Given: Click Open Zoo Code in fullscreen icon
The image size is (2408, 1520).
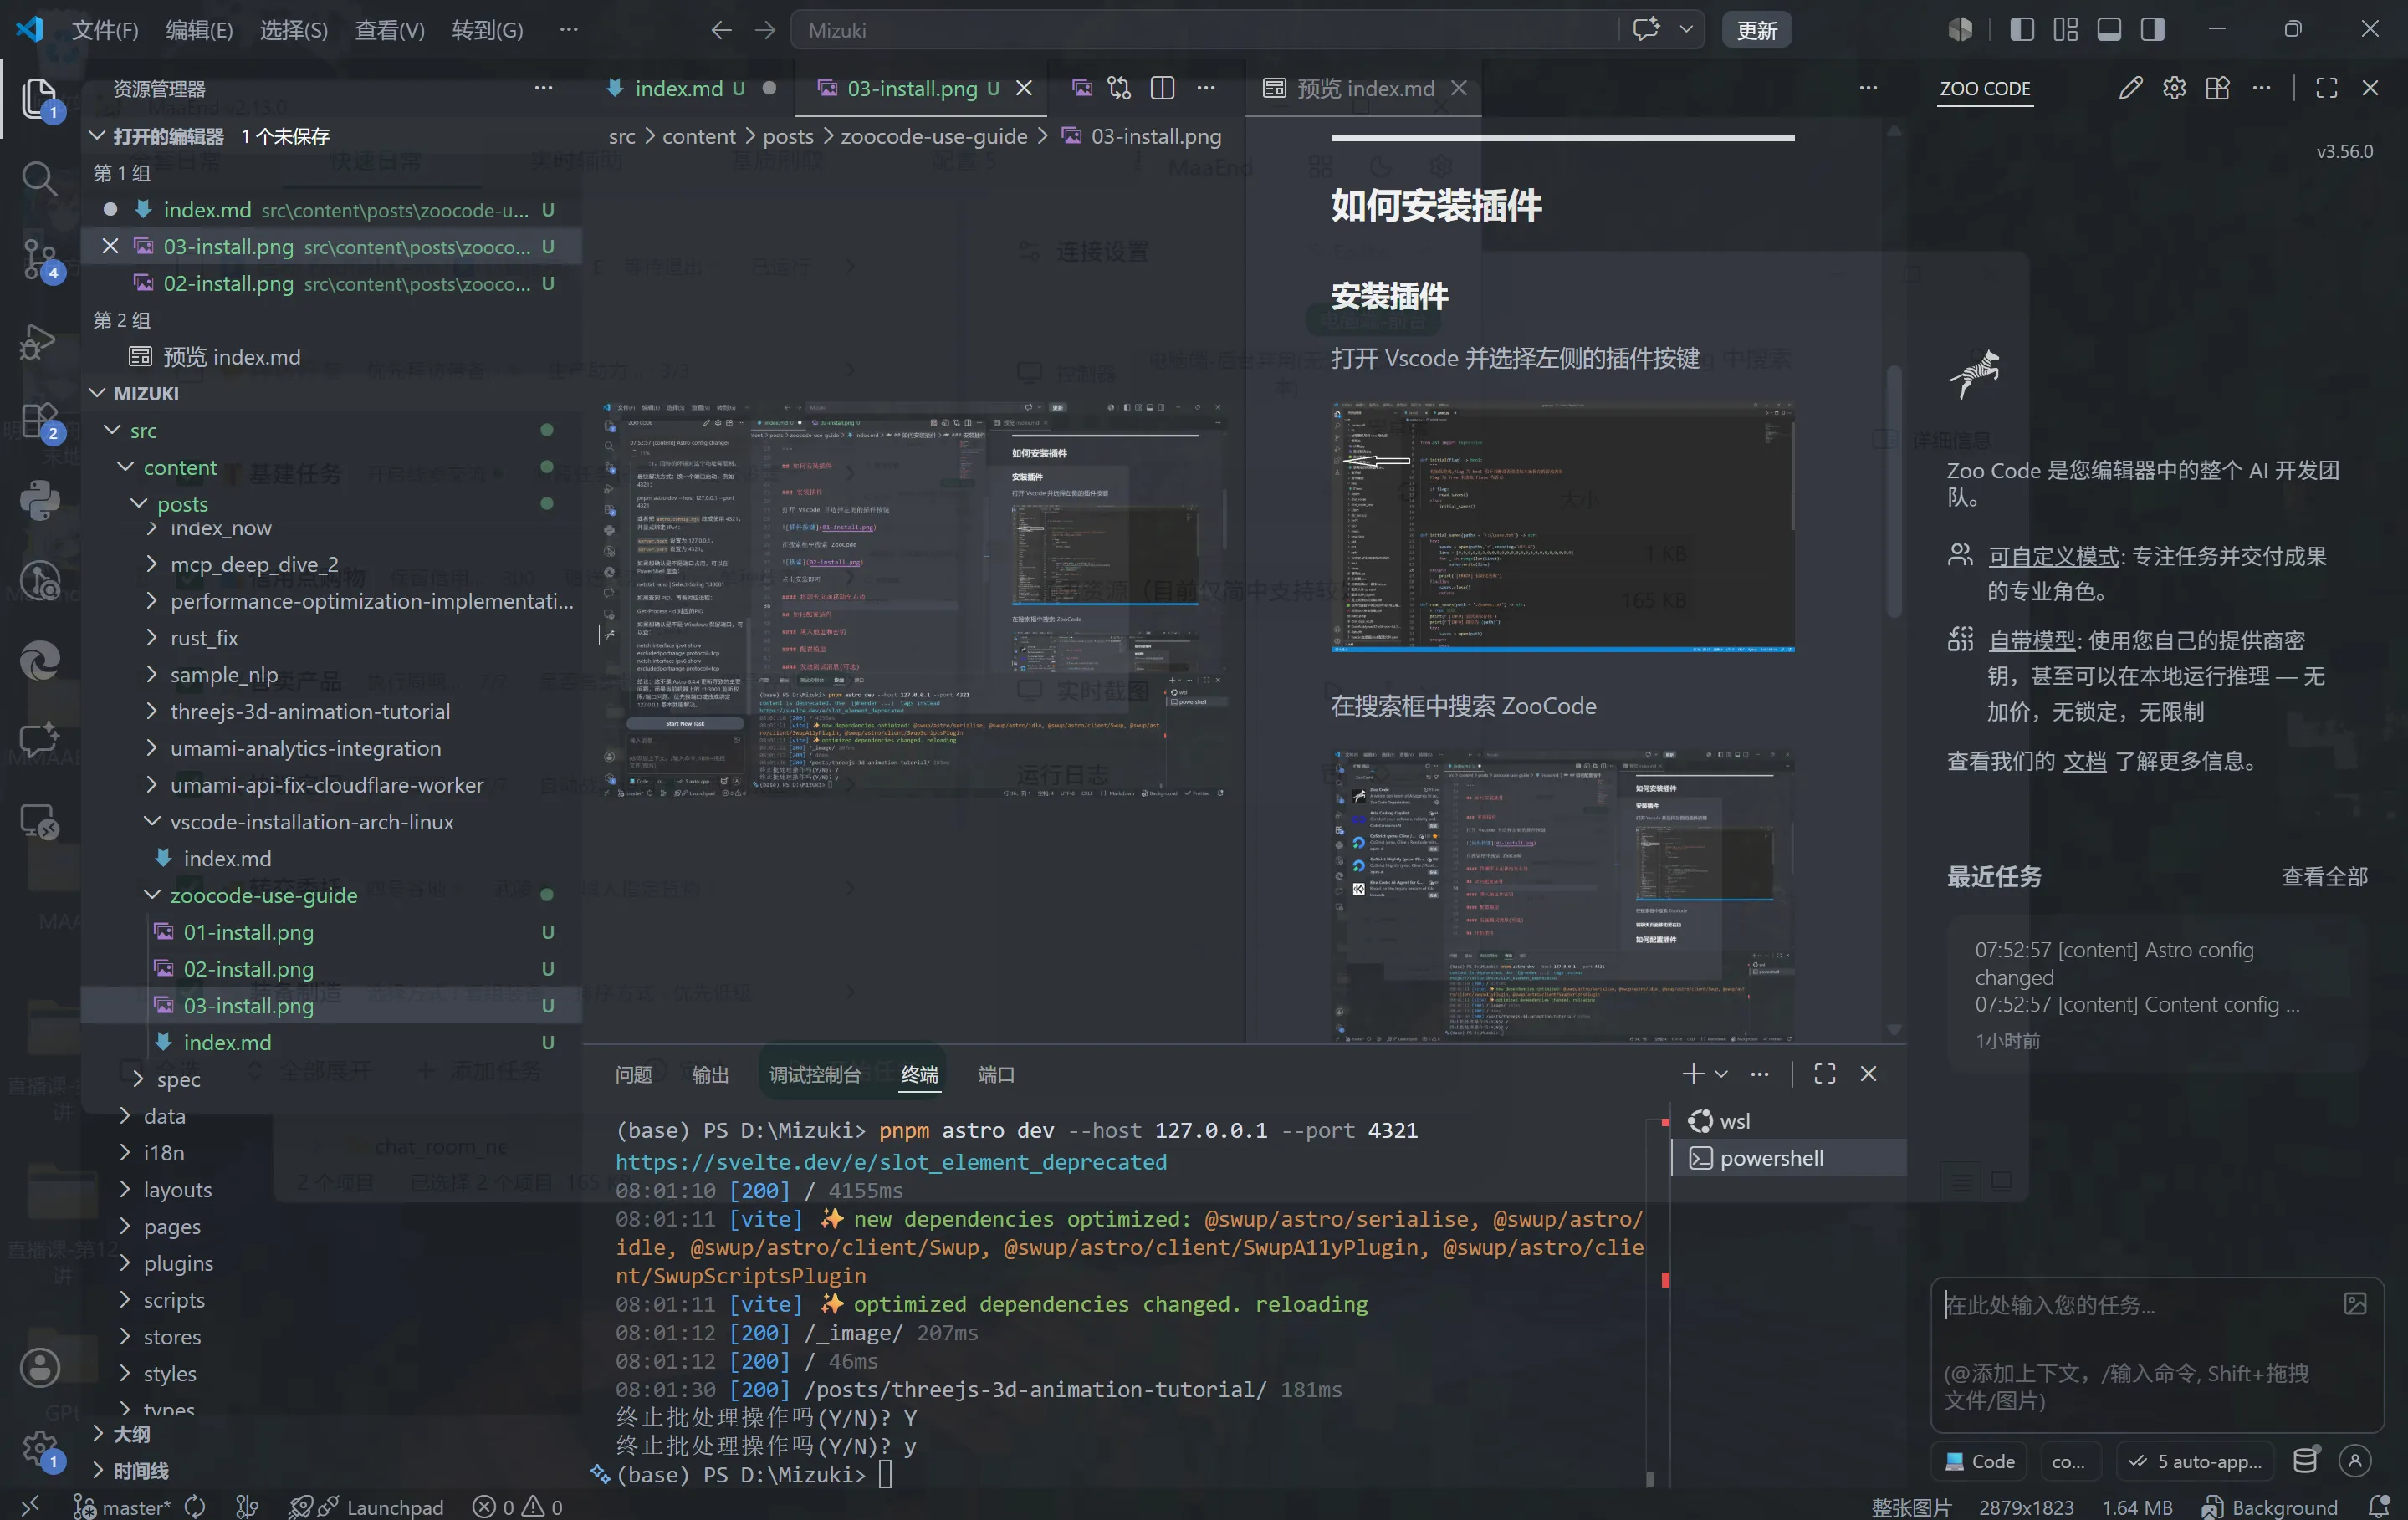Looking at the screenshot, I should (2327, 88).
